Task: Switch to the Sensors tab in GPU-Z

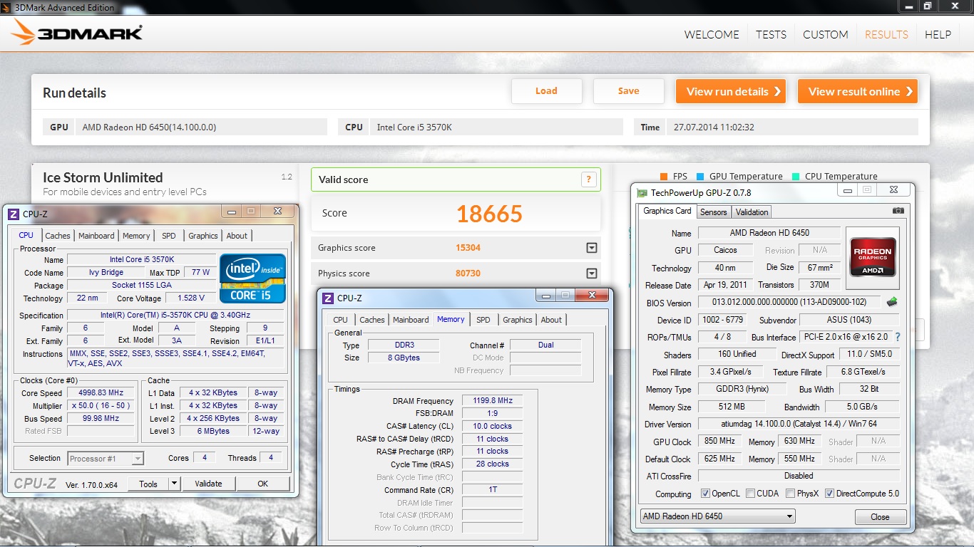Action: [713, 212]
